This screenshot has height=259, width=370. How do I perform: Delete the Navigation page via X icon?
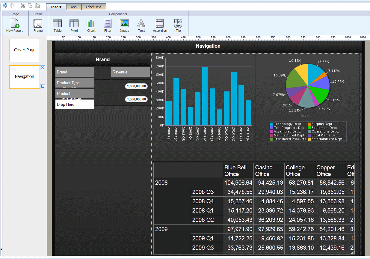(43, 68)
